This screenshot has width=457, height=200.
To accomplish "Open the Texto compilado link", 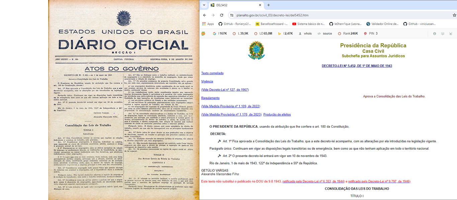I will tap(212, 73).
